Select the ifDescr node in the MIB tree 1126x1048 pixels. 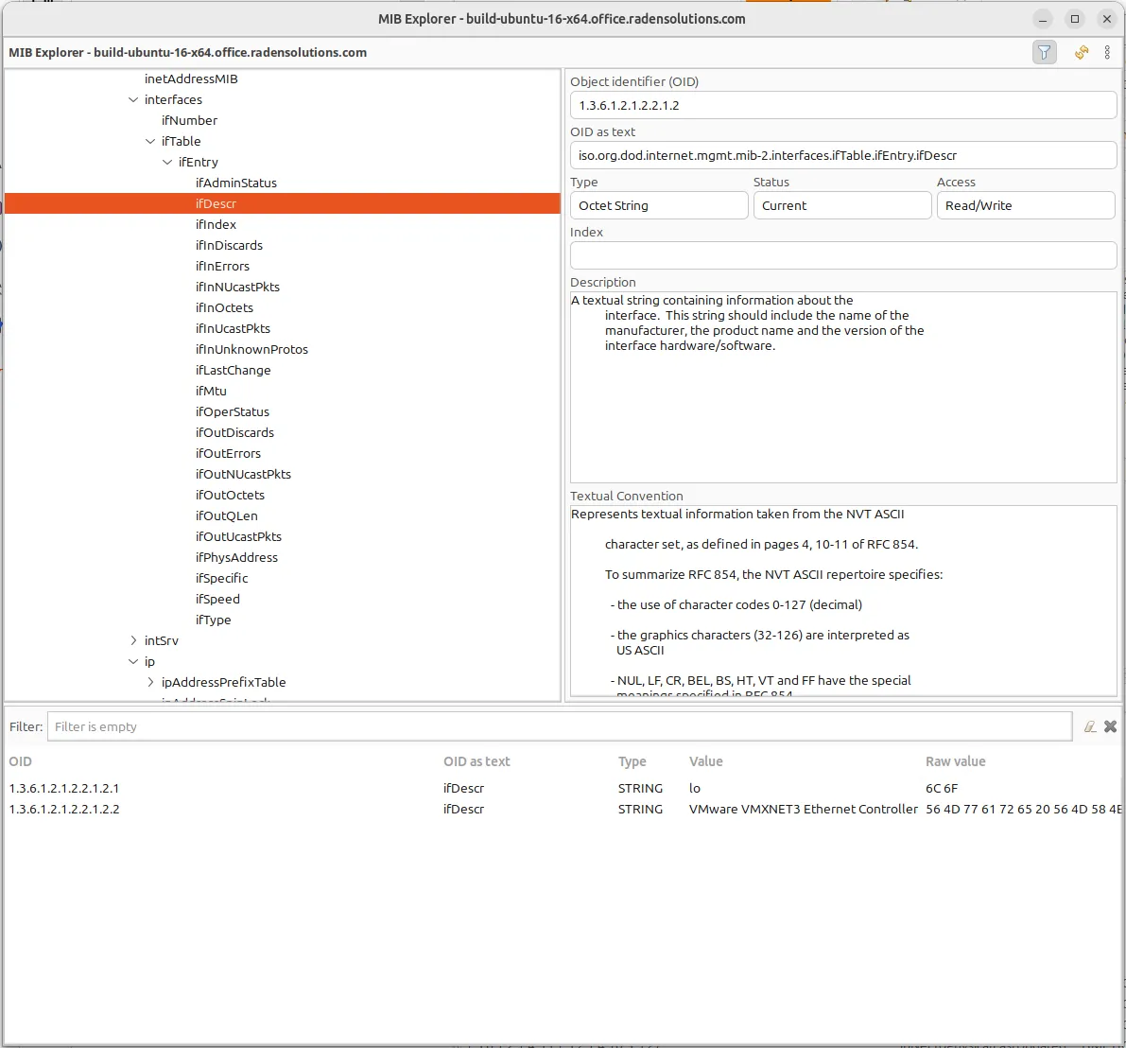[216, 203]
